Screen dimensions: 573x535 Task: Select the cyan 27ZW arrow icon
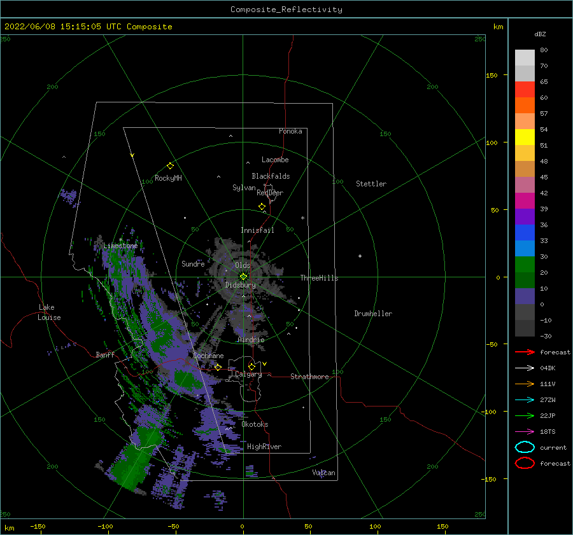click(525, 400)
